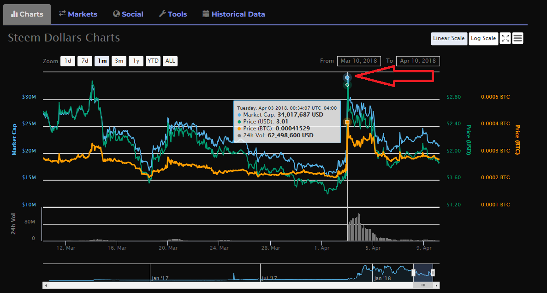Image resolution: width=547 pixels, height=293 pixels.
Task: Open the Historical Data tab
Action: pos(234,14)
